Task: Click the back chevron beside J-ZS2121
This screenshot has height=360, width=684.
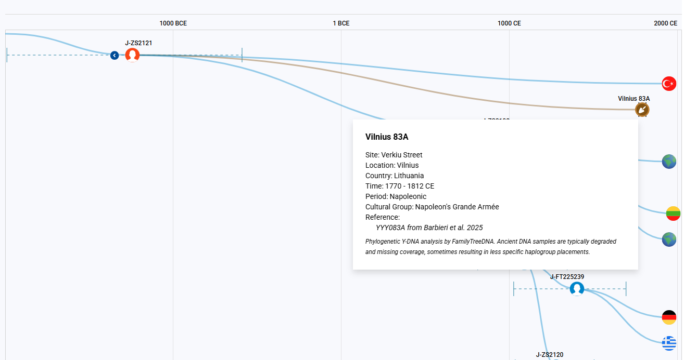Action: pyautogui.click(x=115, y=55)
